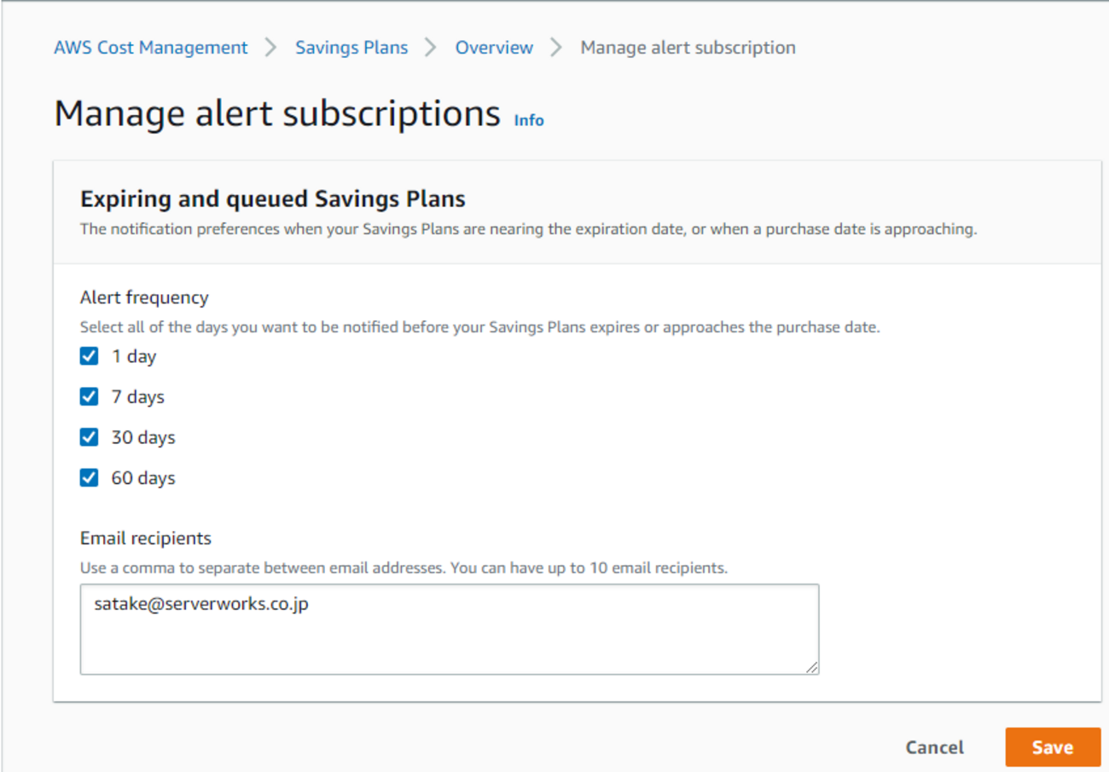Screen dimensions: 1109x772
Task: Uncheck the 1 day alert checkbox
Action: click(89, 356)
